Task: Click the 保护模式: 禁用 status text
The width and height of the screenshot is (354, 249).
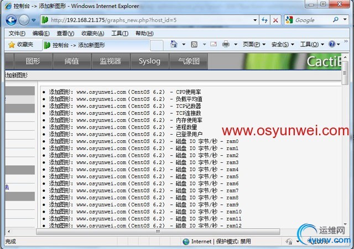Action: coord(233,242)
